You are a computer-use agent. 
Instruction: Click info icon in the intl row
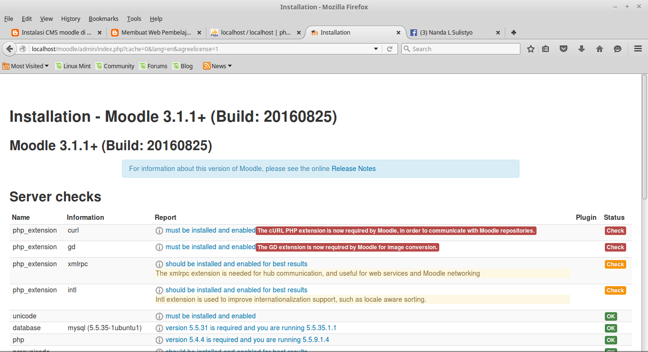(159, 290)
